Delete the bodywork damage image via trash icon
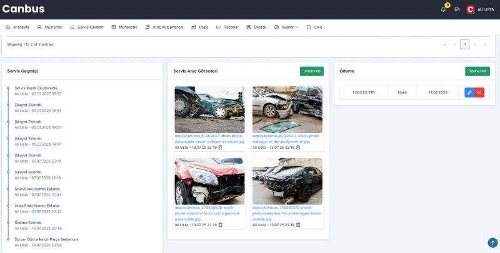The image size is (500, 253). tap(298, 148)
